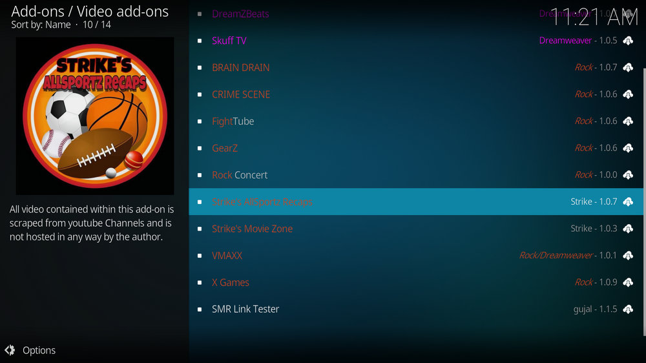
Task: Click the X Games cloud download icon
Action: [628, 282]
